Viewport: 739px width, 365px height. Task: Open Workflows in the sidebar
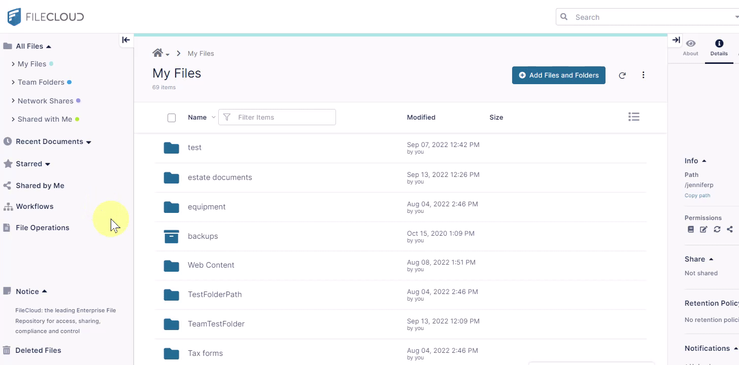pyautogui.click(x=35, y=206)
